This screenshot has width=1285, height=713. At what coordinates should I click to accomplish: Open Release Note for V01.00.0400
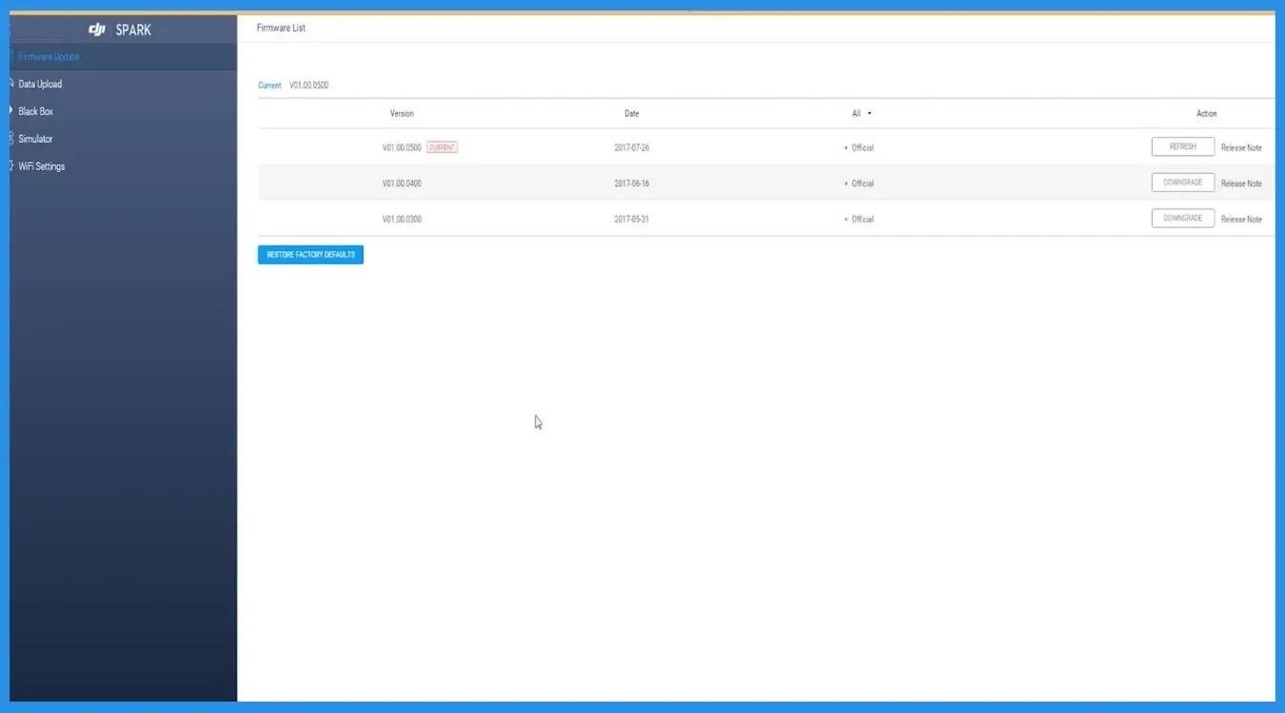(1241, 183)
